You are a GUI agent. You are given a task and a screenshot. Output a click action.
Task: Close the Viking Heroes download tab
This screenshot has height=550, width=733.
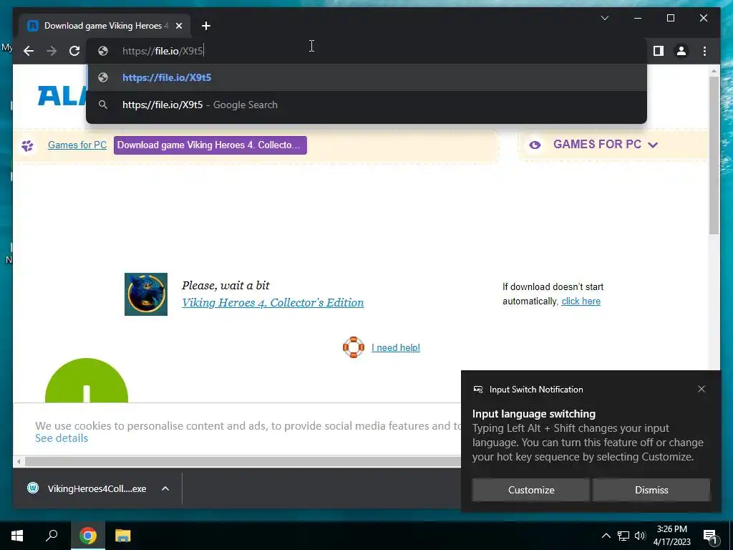point(178,26)
